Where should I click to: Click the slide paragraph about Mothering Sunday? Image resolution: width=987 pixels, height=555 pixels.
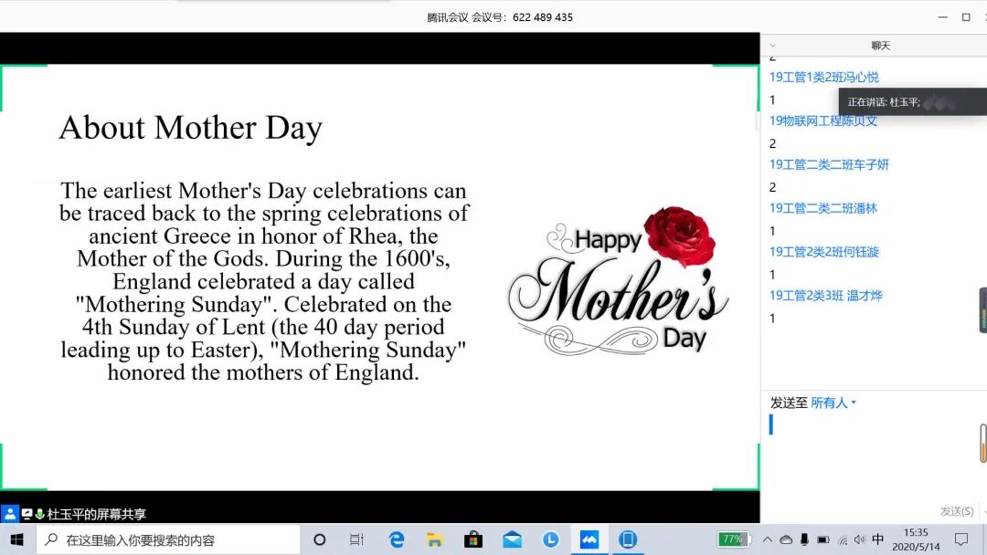coord(264,281)
